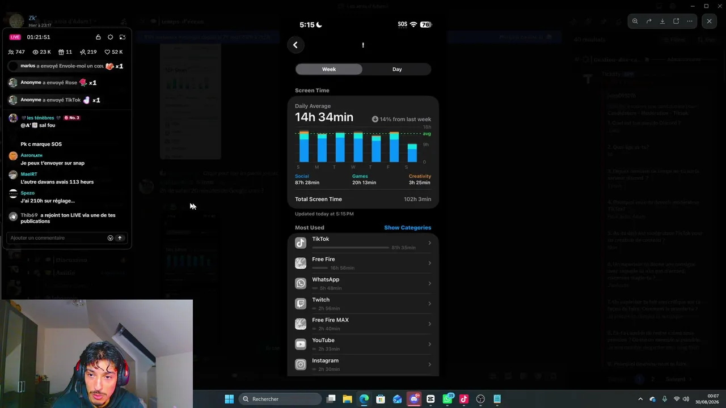This screenshot has width=726, height=408.
Task: Click the Show Categories link
Action: click(x=407, y=228)
